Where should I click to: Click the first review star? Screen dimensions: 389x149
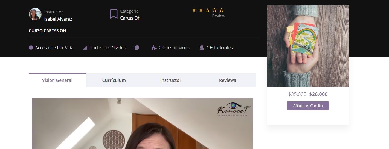pos(194,10)
